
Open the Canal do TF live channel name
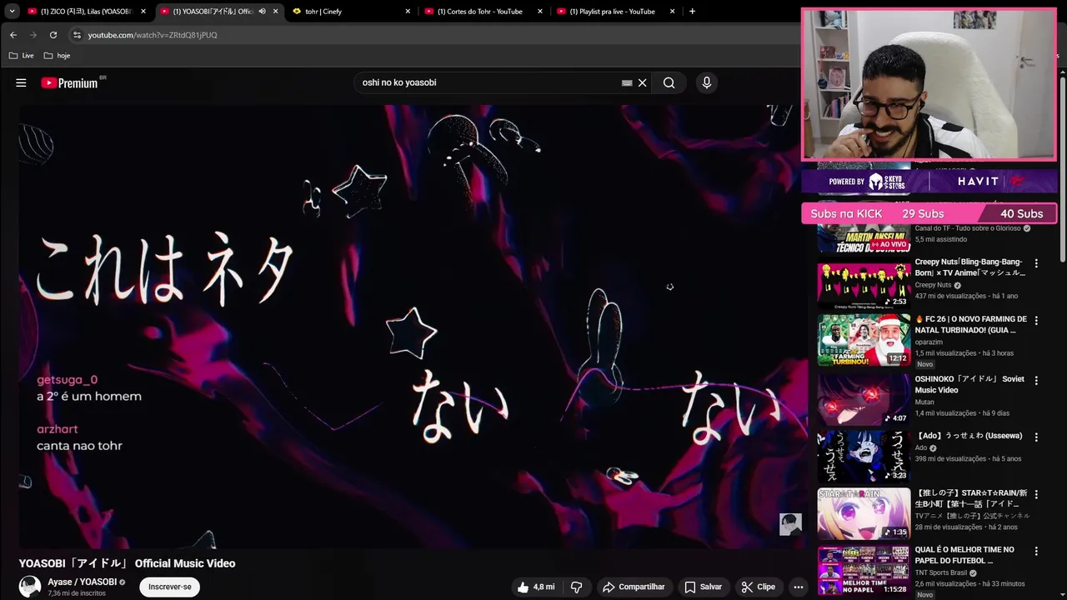pos(968,228)
